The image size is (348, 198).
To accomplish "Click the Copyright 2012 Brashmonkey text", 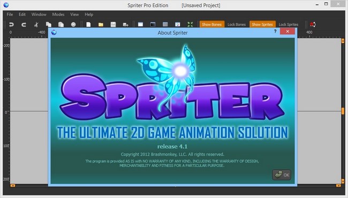I will click(172, 154).
